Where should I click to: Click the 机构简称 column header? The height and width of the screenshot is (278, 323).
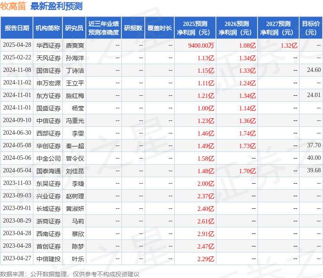tap(48, 28)
